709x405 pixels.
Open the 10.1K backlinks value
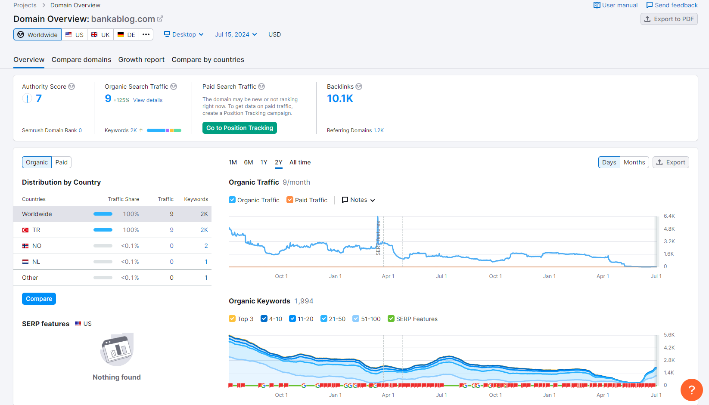(x=340, y=99)
